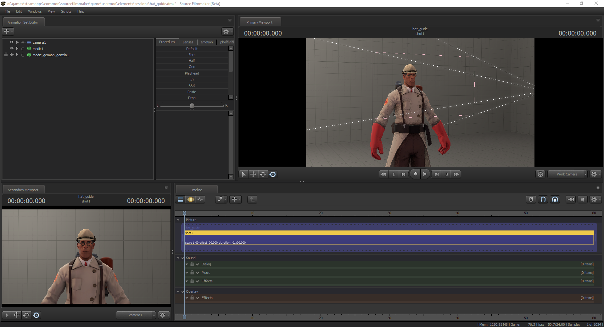
Task: Switch to the Clip Editor in timeline
Action: (181, 199)
